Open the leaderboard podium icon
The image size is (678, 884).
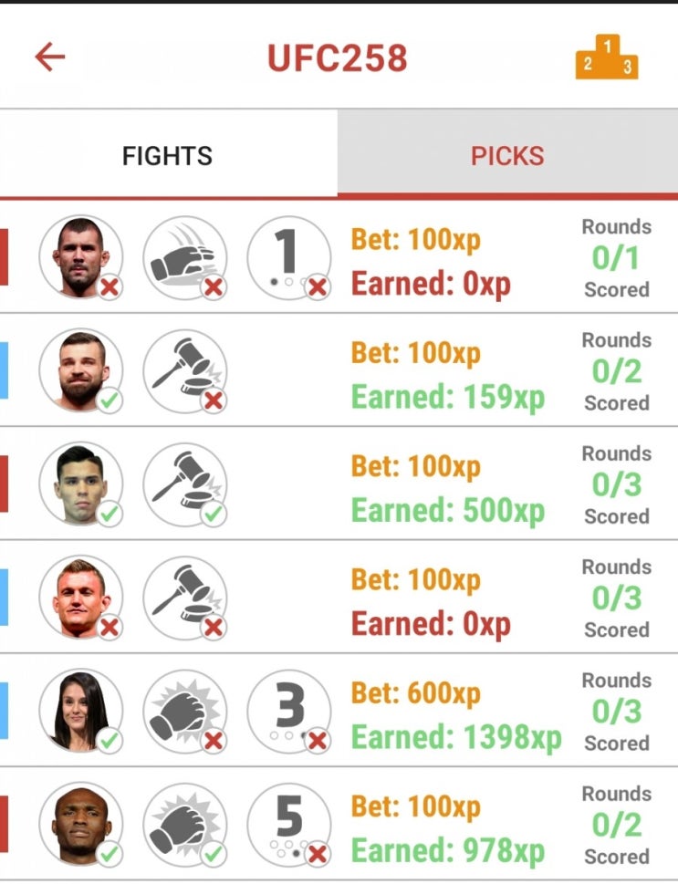(606, 57)
